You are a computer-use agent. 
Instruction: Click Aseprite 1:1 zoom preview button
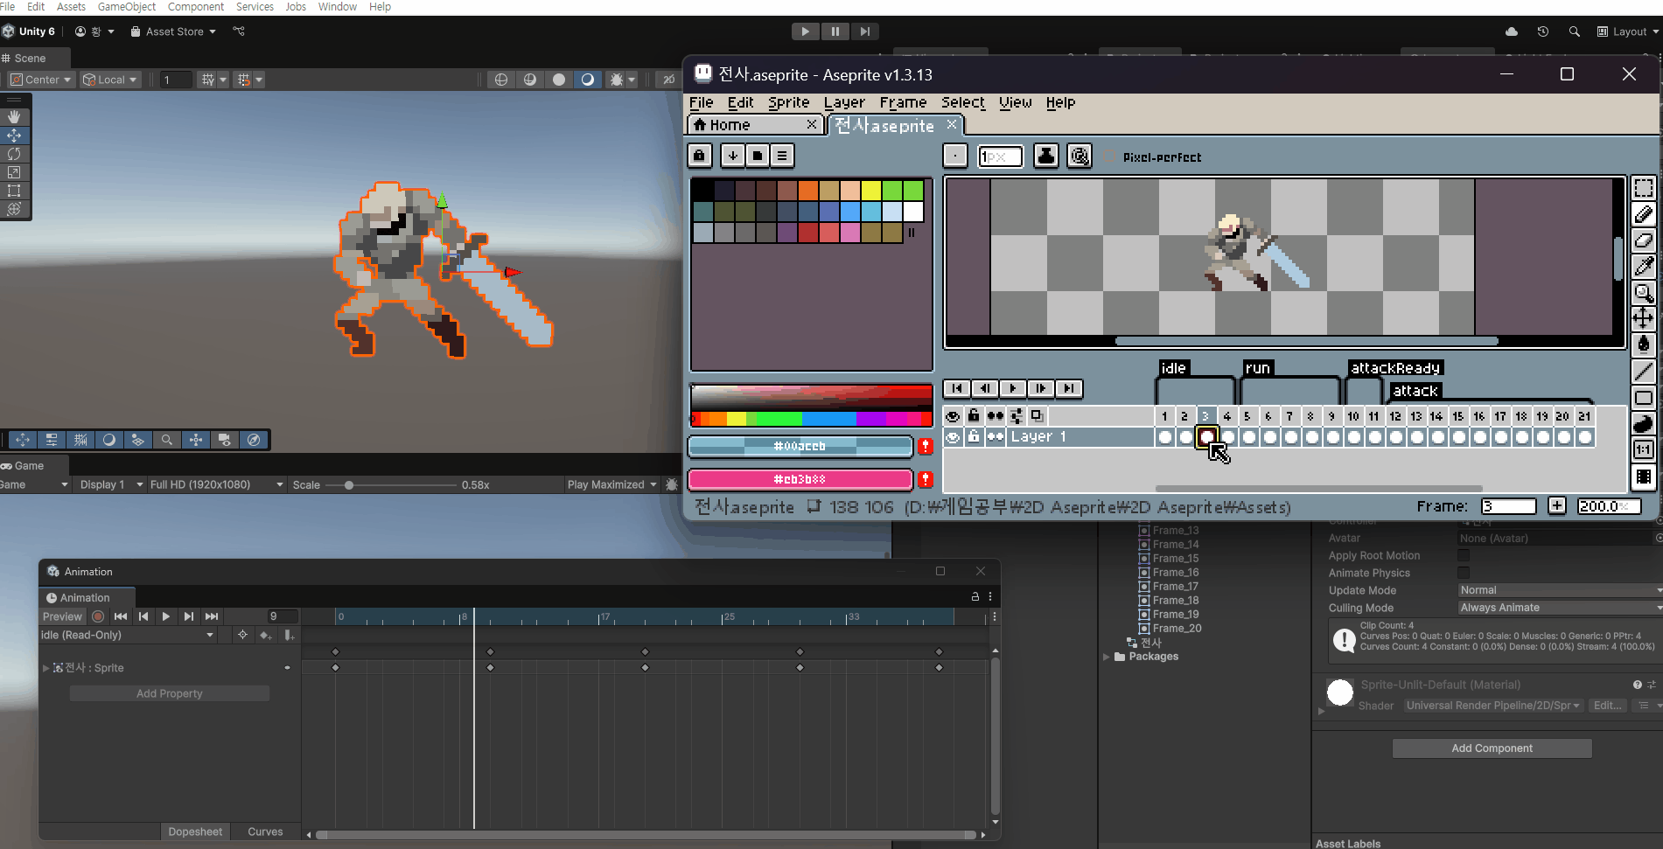coord(1643,450)
